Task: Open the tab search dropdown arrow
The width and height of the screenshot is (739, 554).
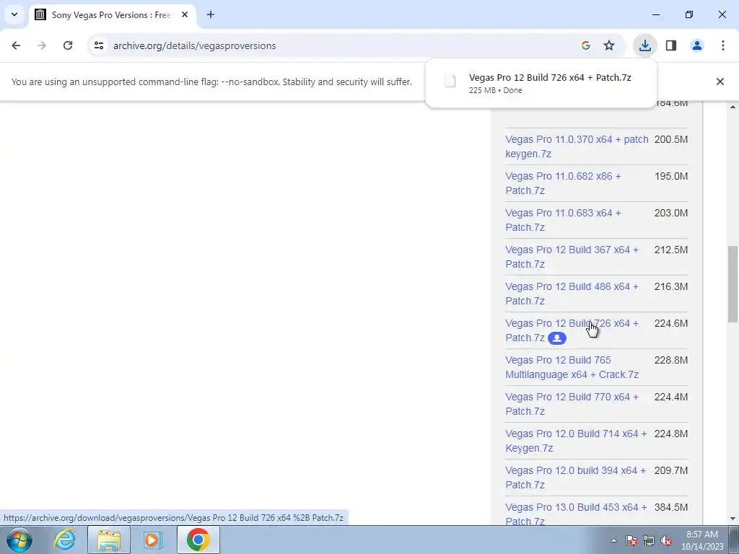Action: tap(14, 14)
